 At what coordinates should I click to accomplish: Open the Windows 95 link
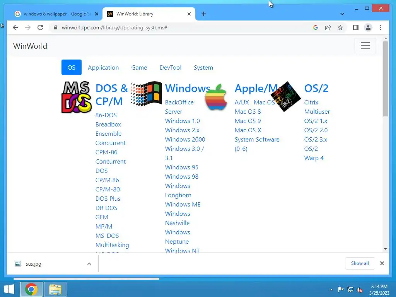pyautogui.click(x=182, y=167)
